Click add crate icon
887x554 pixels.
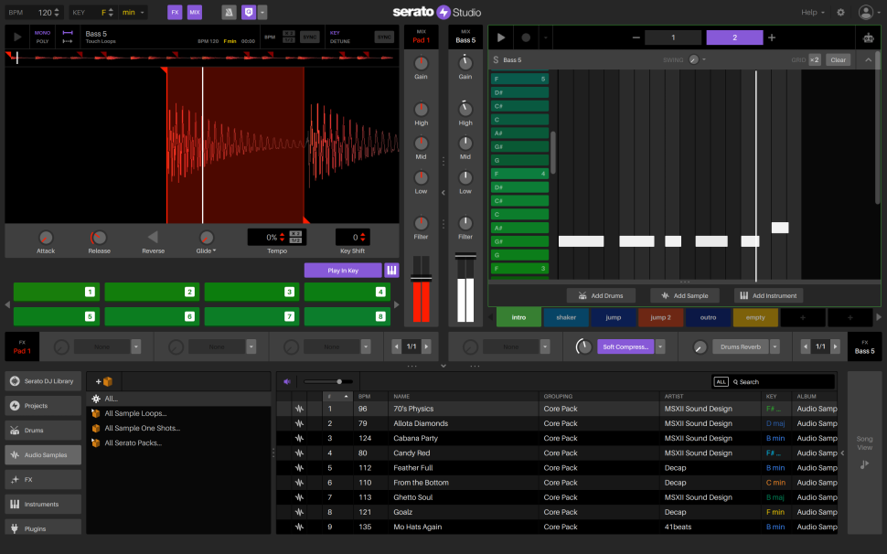pos(104,381)
